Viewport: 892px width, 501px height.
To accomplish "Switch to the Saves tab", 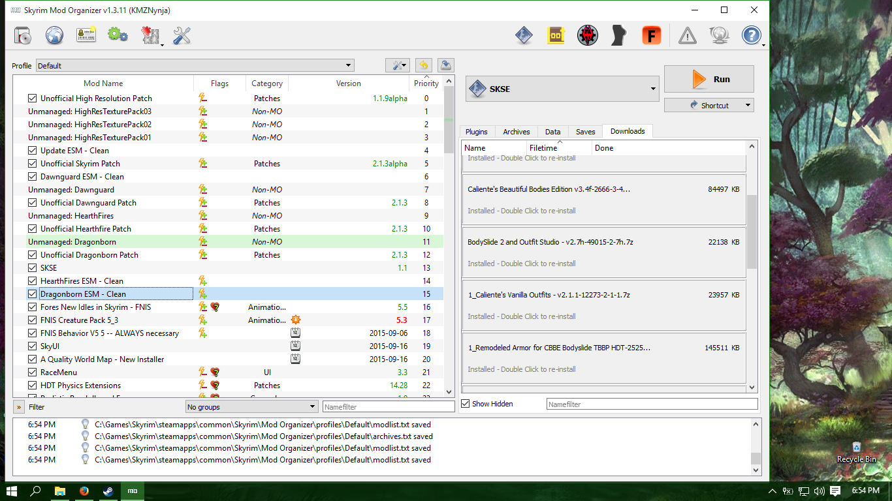I will 585,132.
